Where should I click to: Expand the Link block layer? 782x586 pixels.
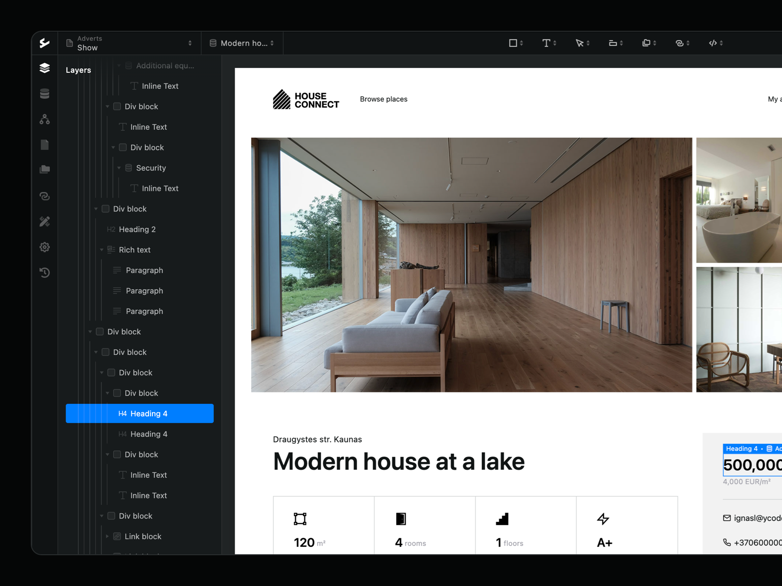click(107, 536)
